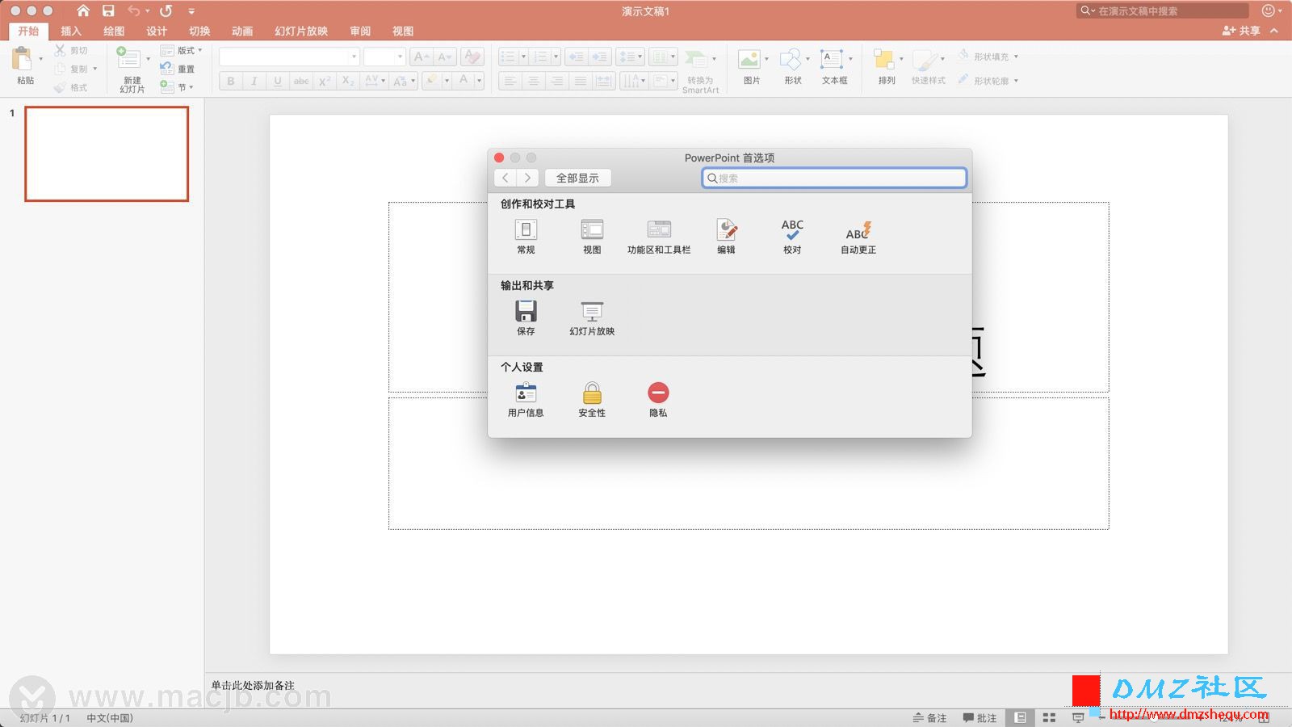The image size is (1292, 727).
Task: Switch to the 绘图 ribbon tab
Action: [114, 31]
